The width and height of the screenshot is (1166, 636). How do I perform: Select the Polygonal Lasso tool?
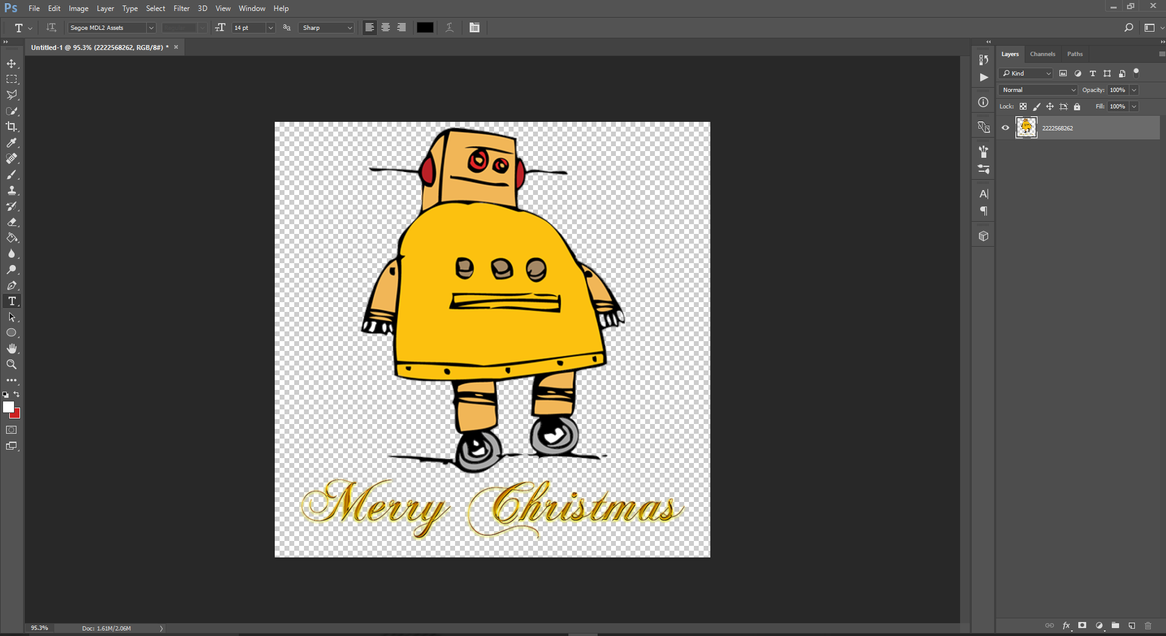[x=12, y=95]
